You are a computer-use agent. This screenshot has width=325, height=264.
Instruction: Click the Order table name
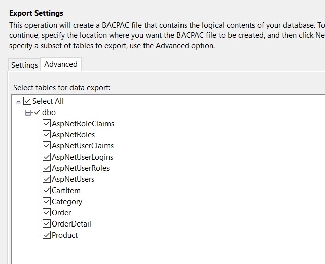61,213
